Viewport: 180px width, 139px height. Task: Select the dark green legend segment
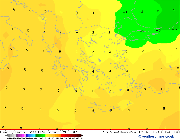pos(36,135)
